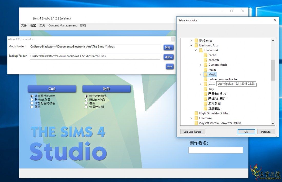The width and height of the screenshot is (282, 182).
Task: Select CAS option 覆盖
Action: 32,107
